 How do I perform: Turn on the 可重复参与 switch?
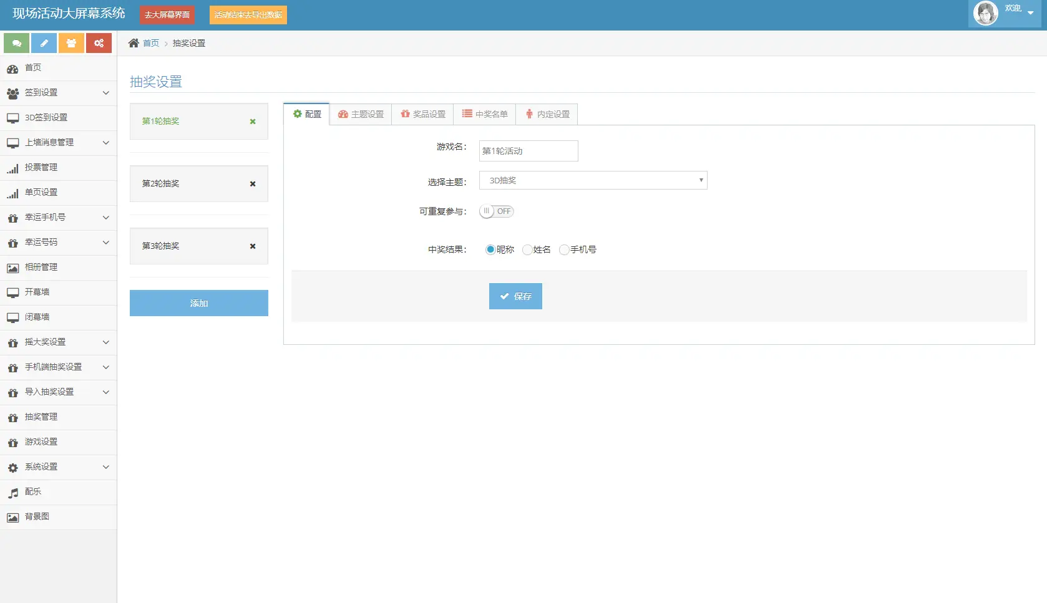point(496,211)
